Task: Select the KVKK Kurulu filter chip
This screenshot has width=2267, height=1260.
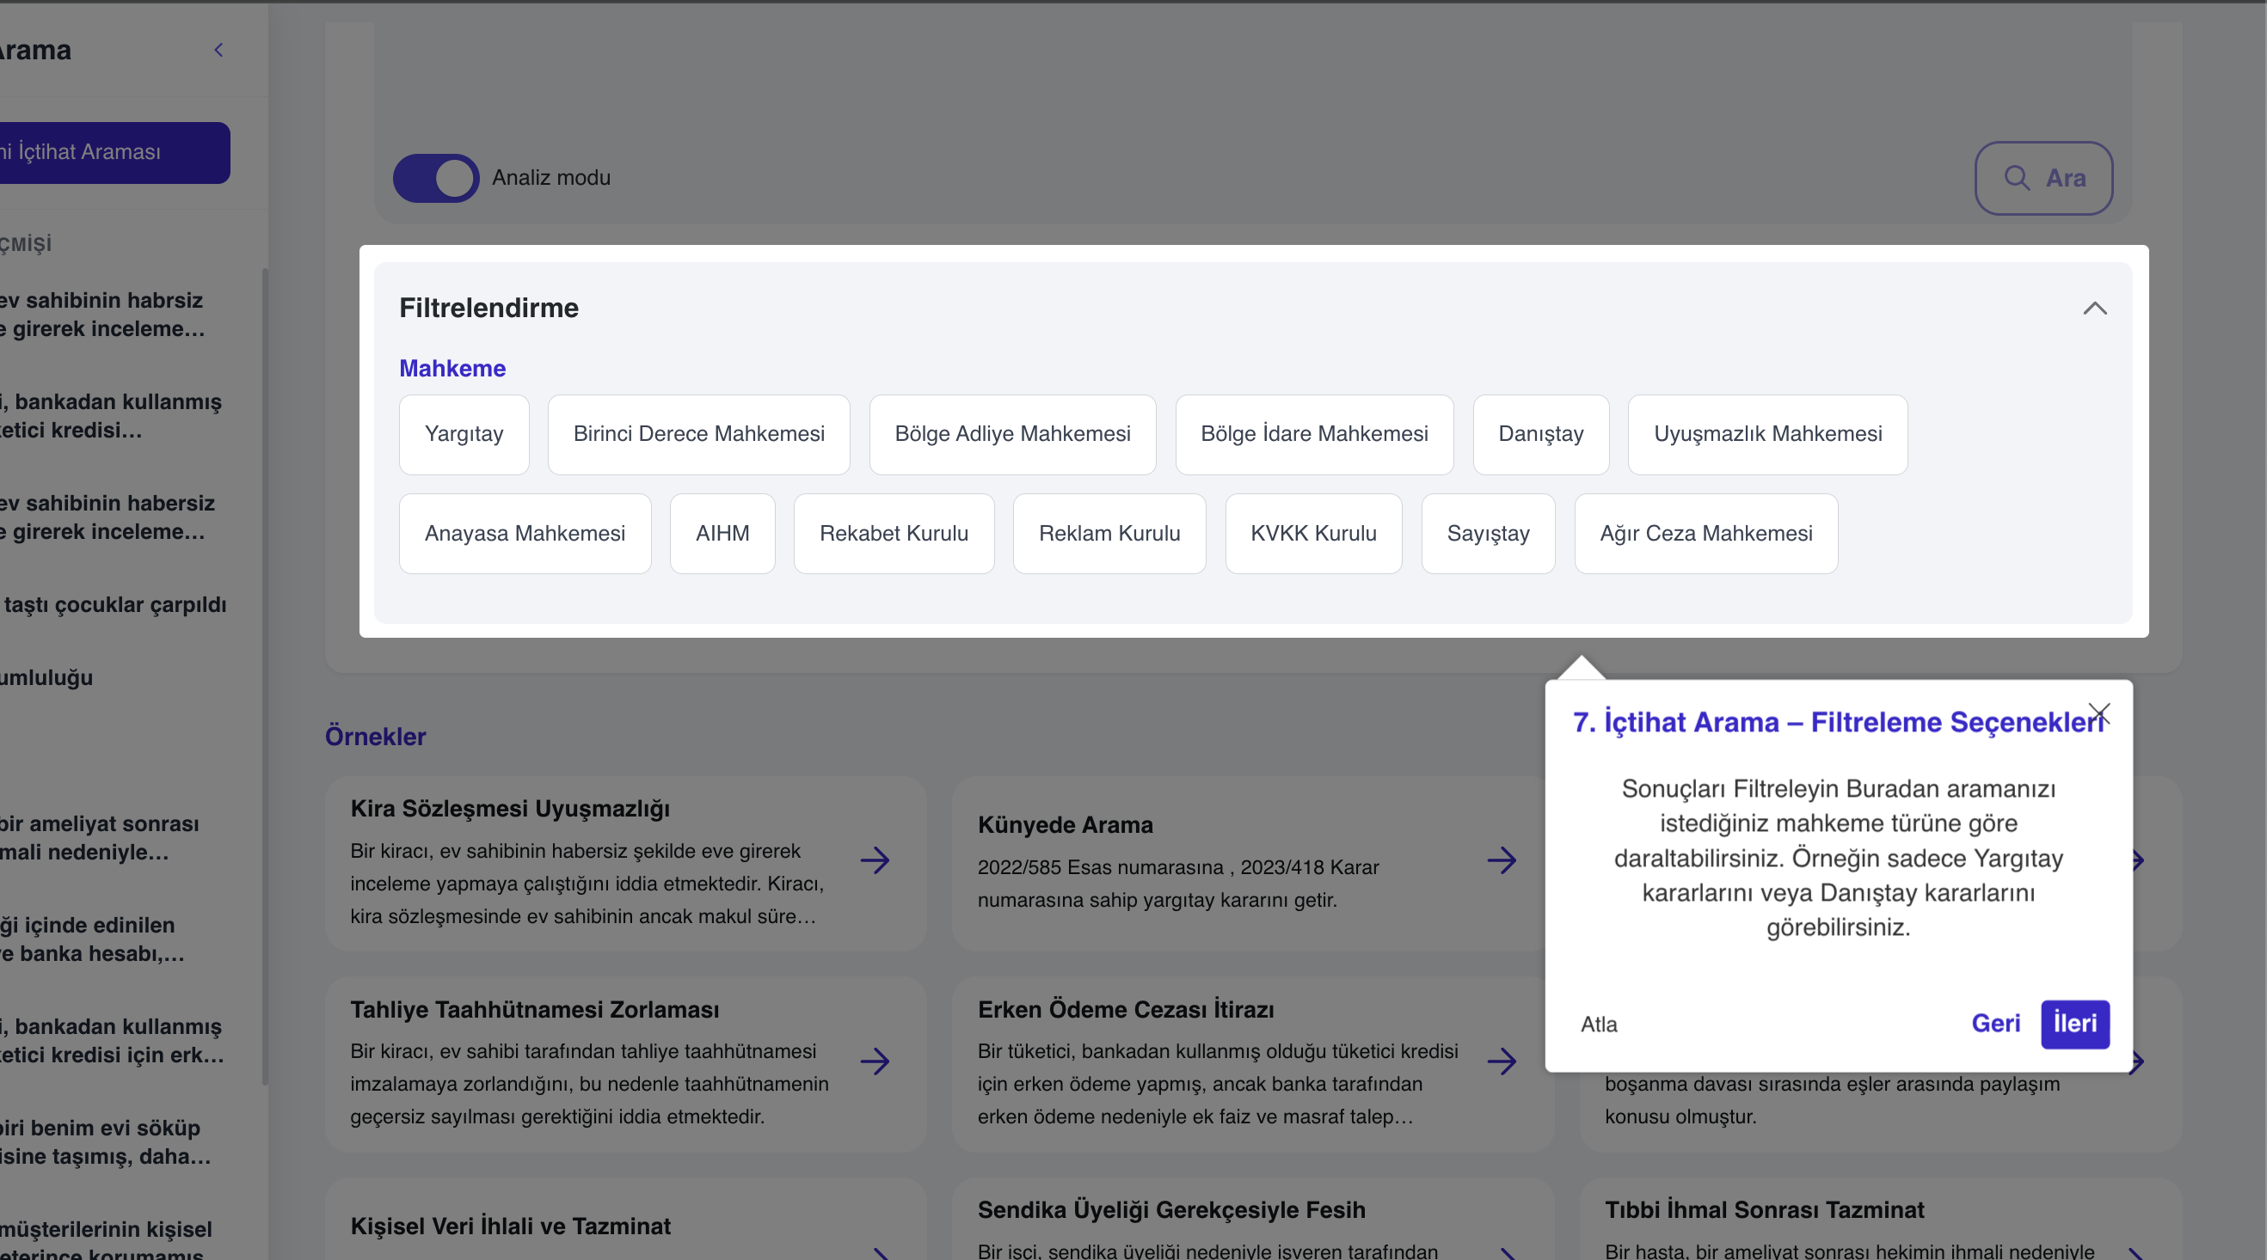Action: click(x=1313, y=534)
